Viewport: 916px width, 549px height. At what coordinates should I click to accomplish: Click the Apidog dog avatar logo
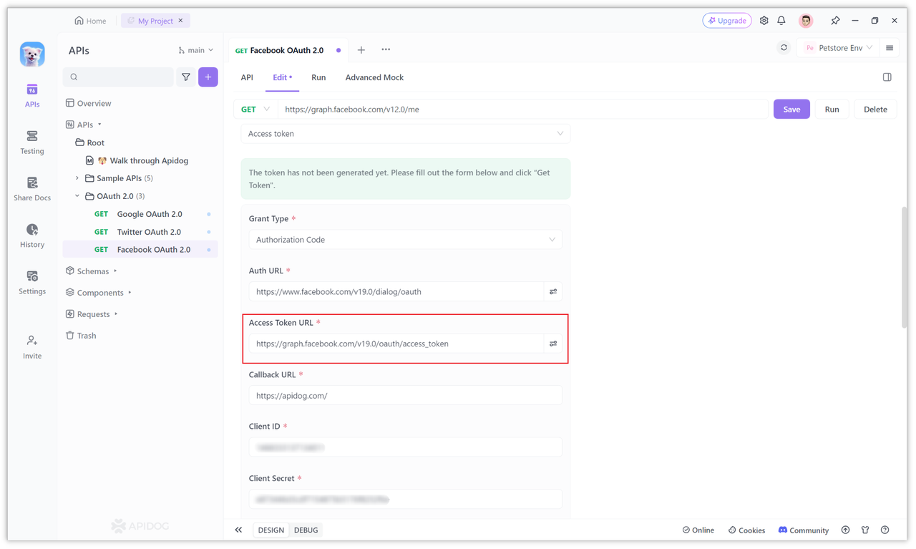pos(32,54)
